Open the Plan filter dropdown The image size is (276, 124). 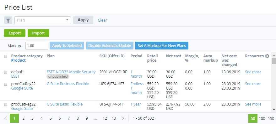[43, 20]
